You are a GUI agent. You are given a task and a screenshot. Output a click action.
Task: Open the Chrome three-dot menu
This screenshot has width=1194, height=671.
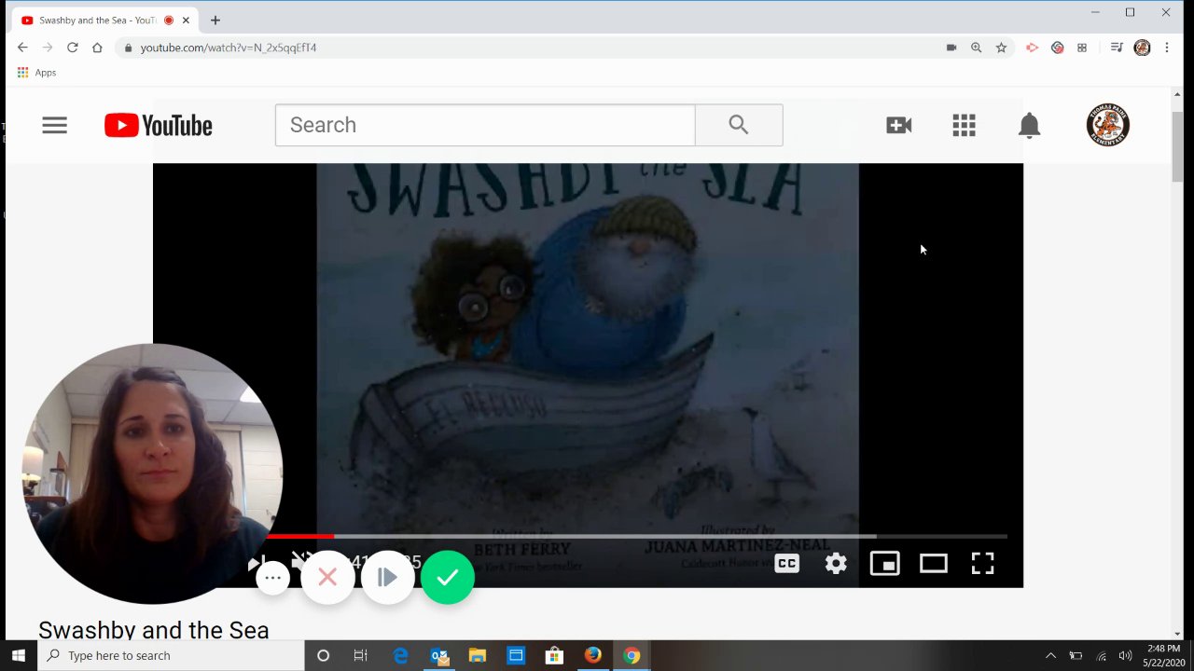[1167, 48]
